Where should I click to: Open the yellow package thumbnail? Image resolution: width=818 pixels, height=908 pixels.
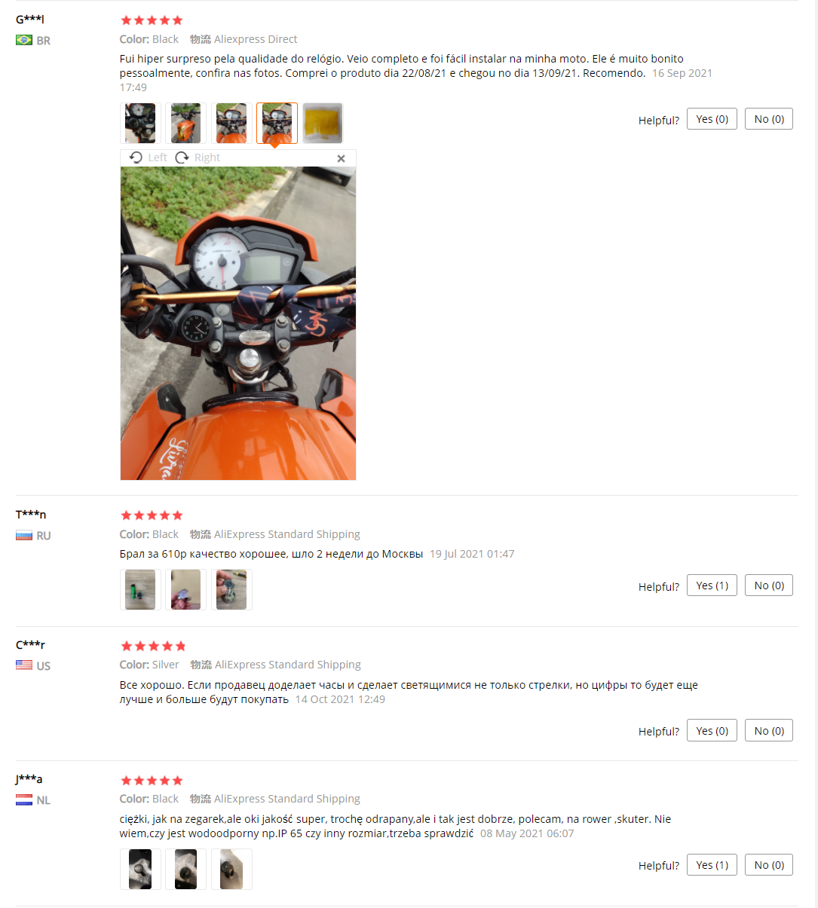click(323, 123)
